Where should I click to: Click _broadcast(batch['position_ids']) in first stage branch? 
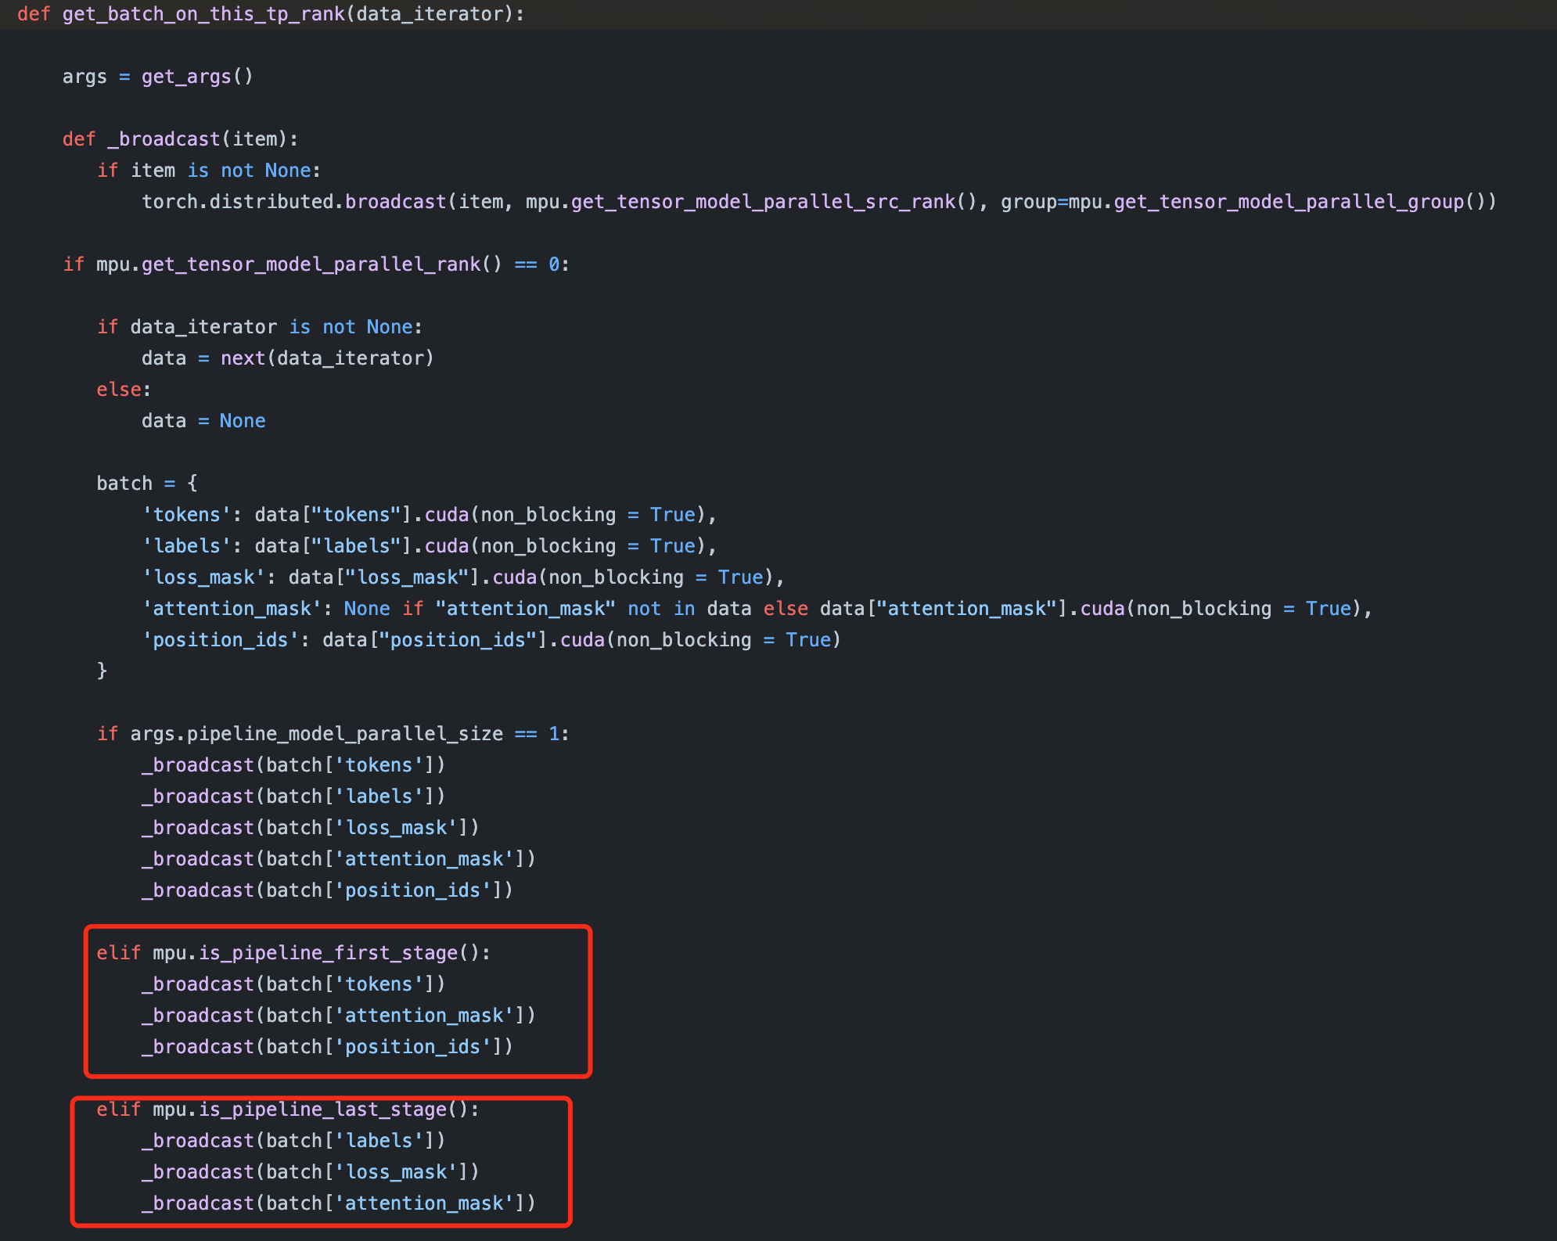328,1047
